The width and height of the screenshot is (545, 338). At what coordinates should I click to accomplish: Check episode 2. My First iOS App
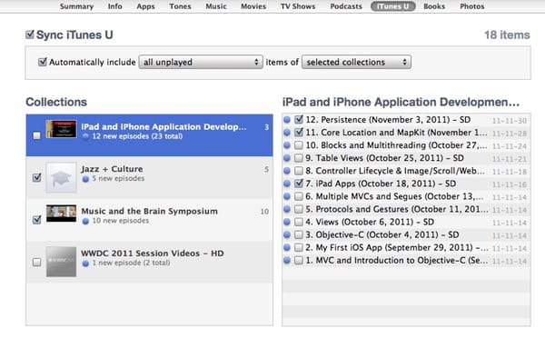299,247
